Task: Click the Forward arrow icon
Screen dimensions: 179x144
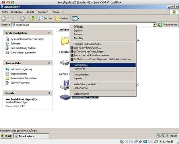Action: click(22, 18)
